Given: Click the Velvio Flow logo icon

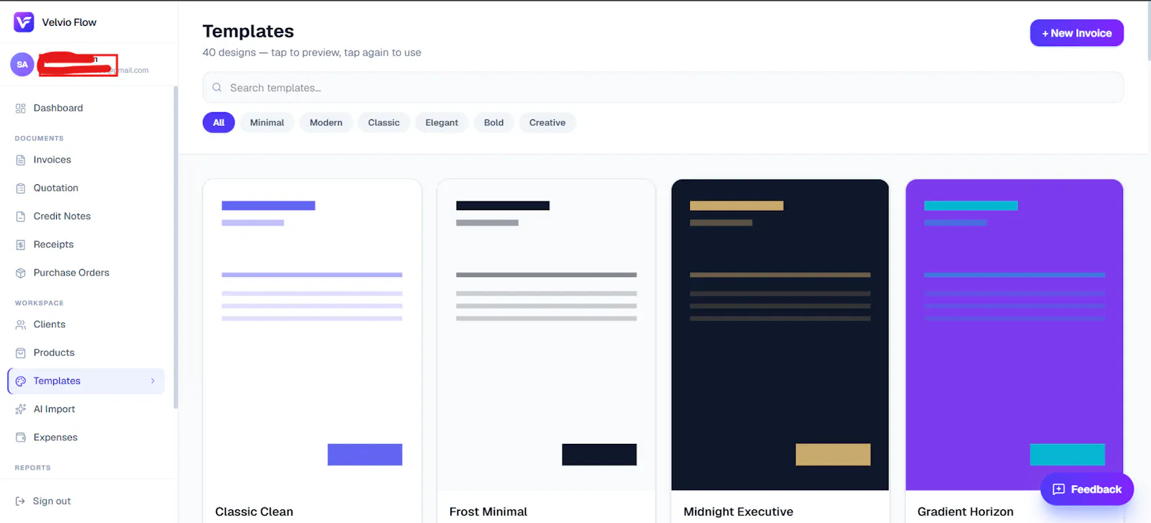Looking at the screenshot, I should [24, 22].
